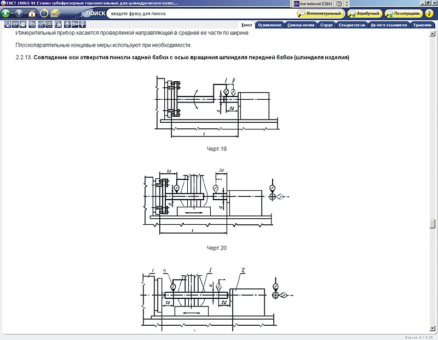Click the yellow help question mark
438x340 pixels.
click(429, 13)
